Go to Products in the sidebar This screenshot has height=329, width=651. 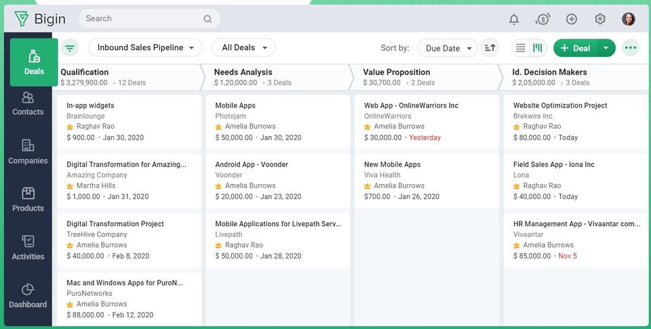click(x=28, y=200)
